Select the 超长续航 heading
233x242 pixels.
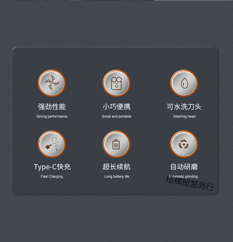pyautogui.click(x=116, y=167)
